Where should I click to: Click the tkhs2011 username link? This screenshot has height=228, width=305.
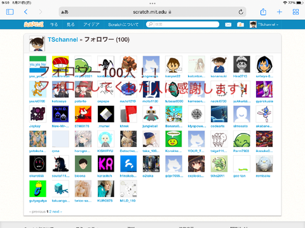click(x=217, y=176)
